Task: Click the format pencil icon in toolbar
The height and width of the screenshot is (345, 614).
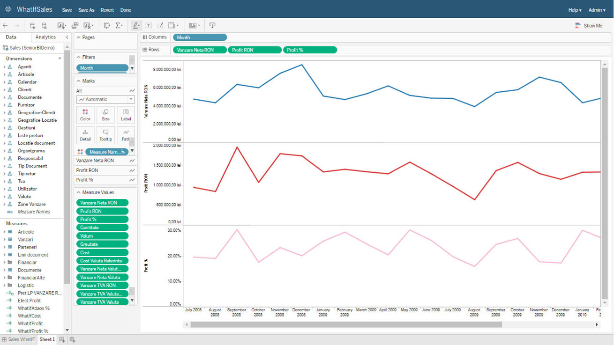Action: (160, 26)
